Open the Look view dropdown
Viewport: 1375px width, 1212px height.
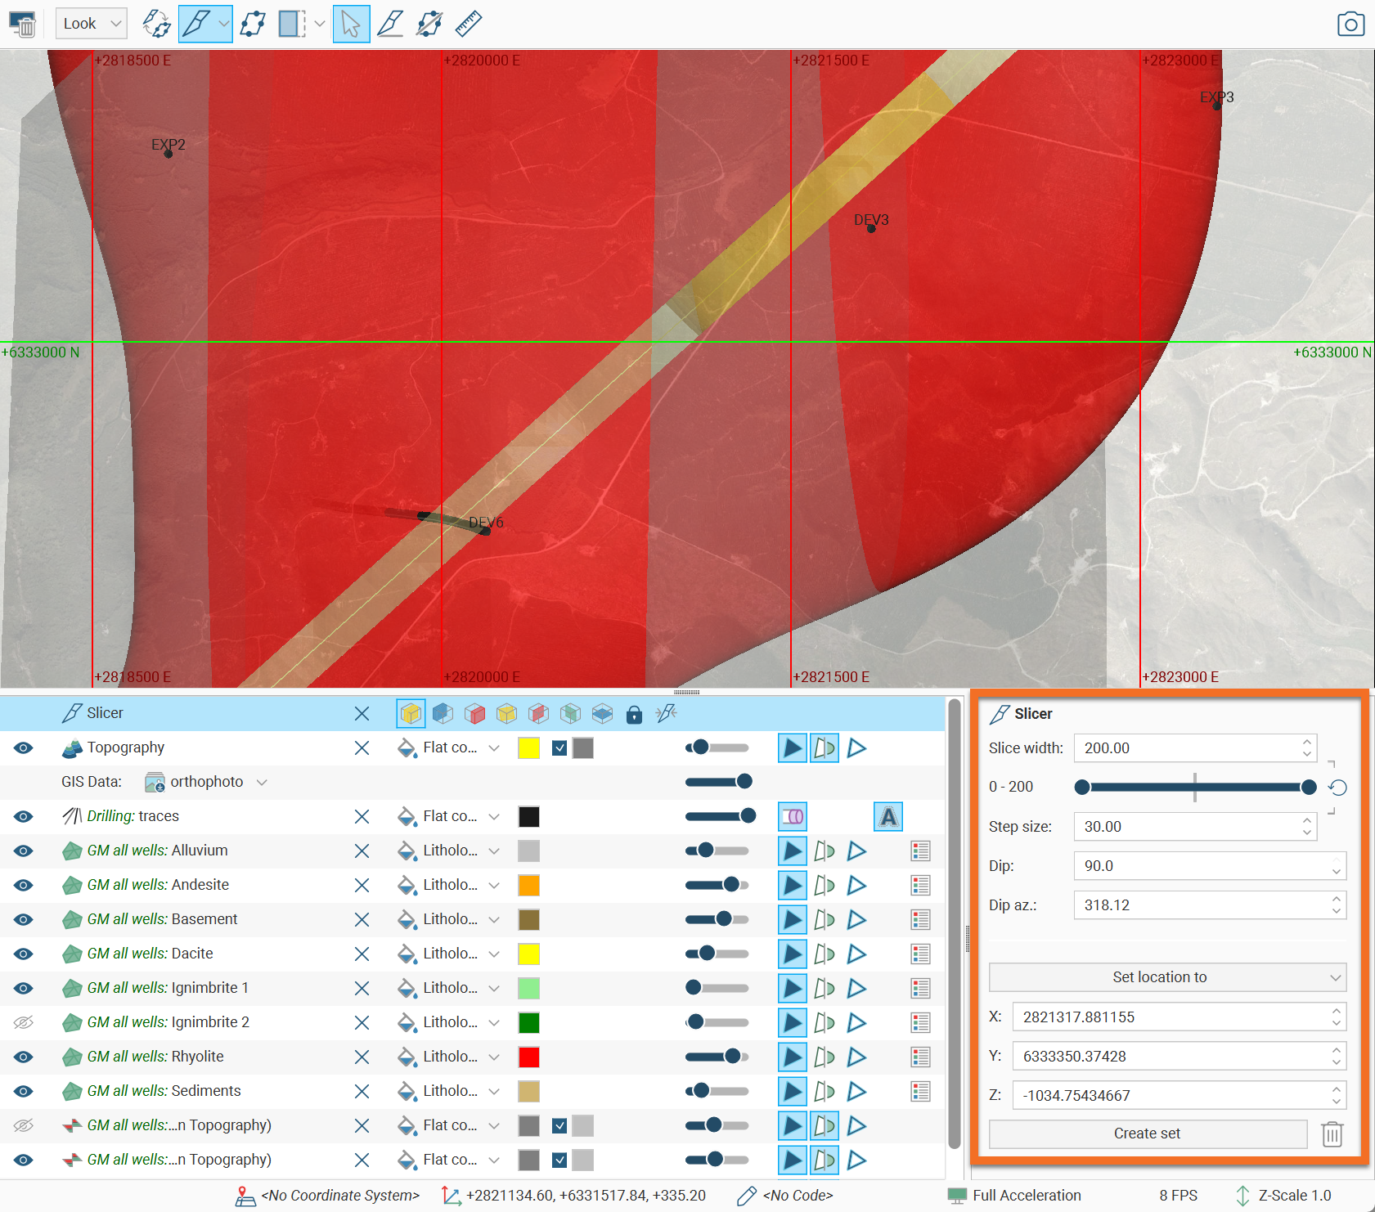pos(91,24)
